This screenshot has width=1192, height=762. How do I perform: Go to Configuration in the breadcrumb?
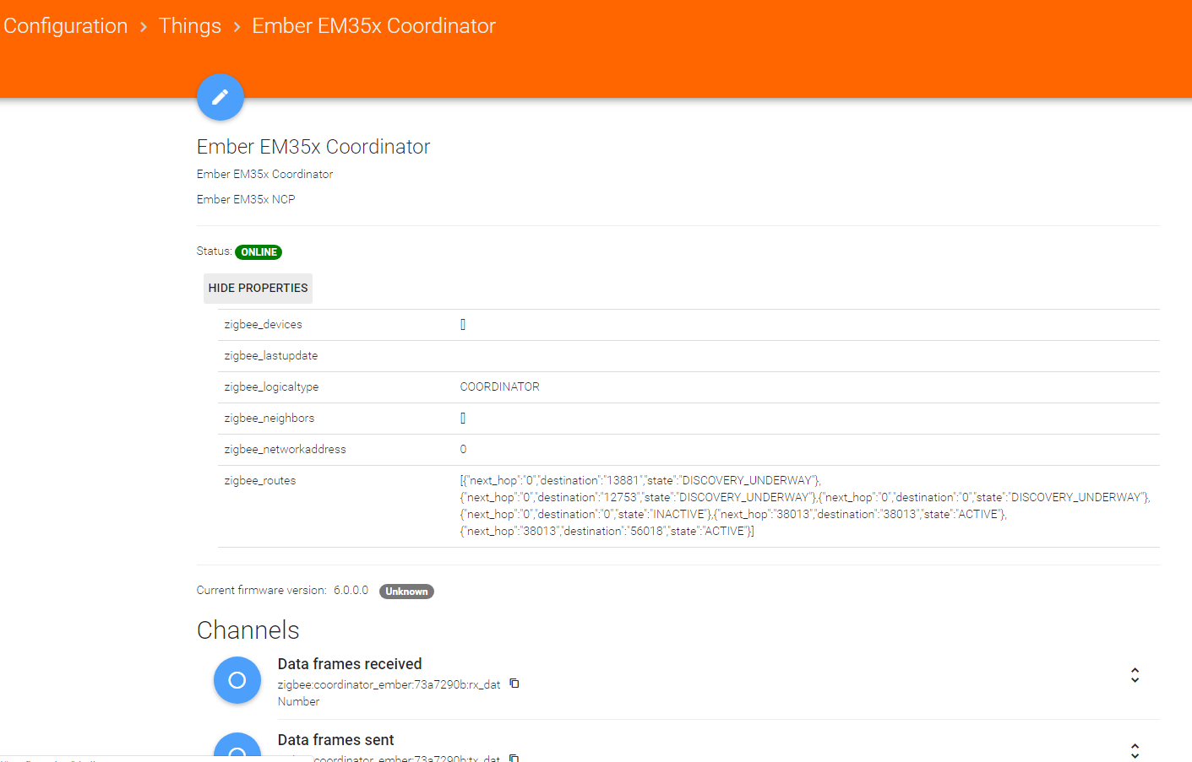66,26
